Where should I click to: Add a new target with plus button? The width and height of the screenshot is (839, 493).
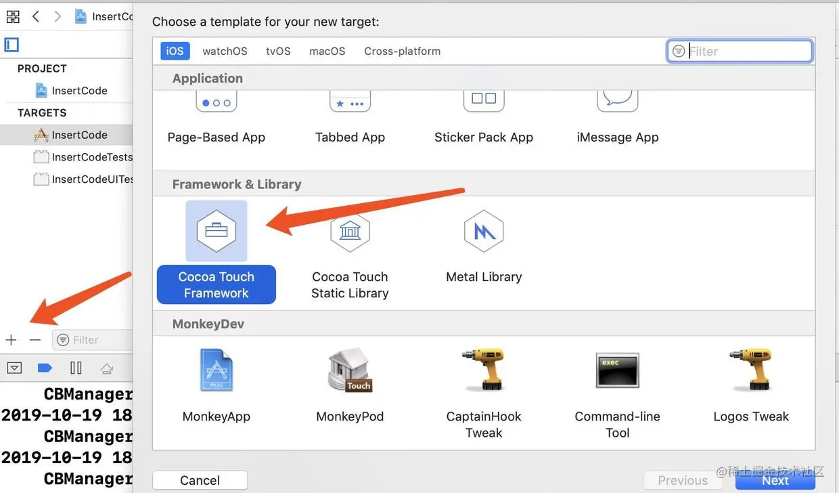coord(11,340)
